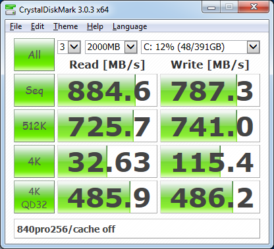Click Seq write result 787.3
Image resolution: width=274 pixels, height=249 pixels.
click(210, 90)
